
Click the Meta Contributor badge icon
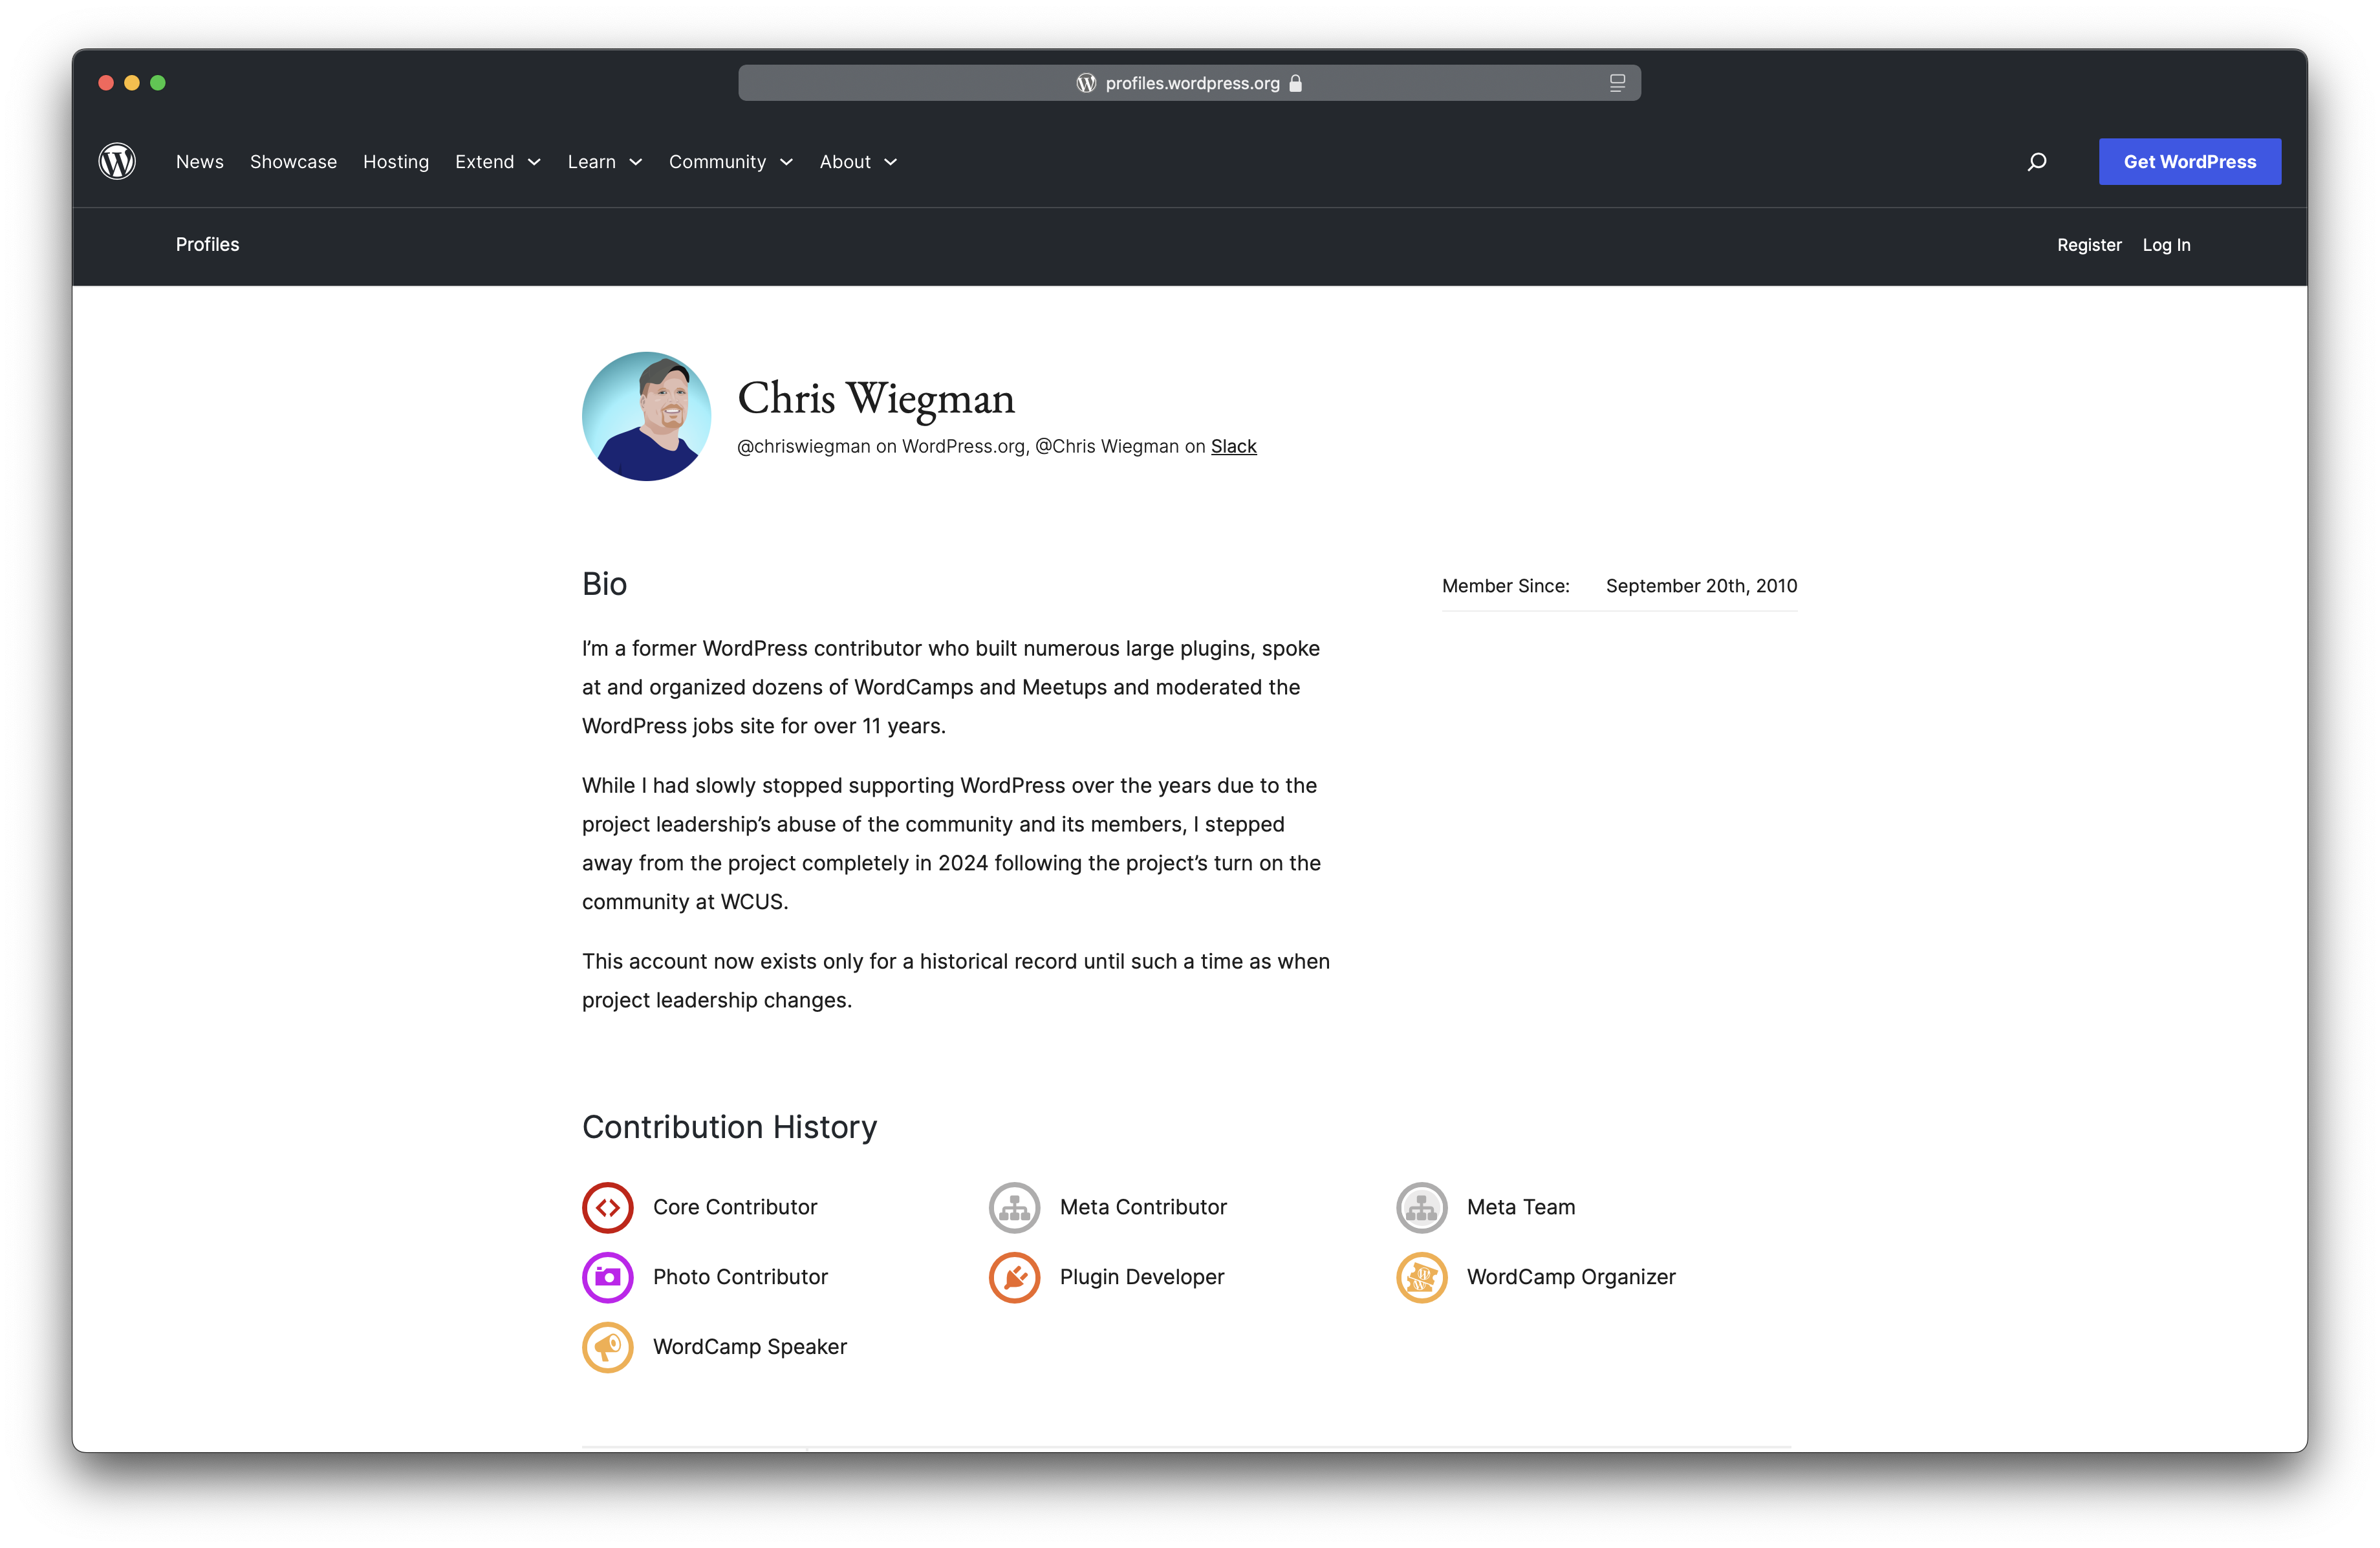pos(1014,1207)
